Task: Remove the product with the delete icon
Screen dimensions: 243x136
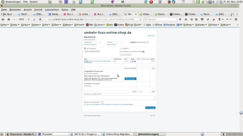Action: pyautogui.click(x=135, y=61)
